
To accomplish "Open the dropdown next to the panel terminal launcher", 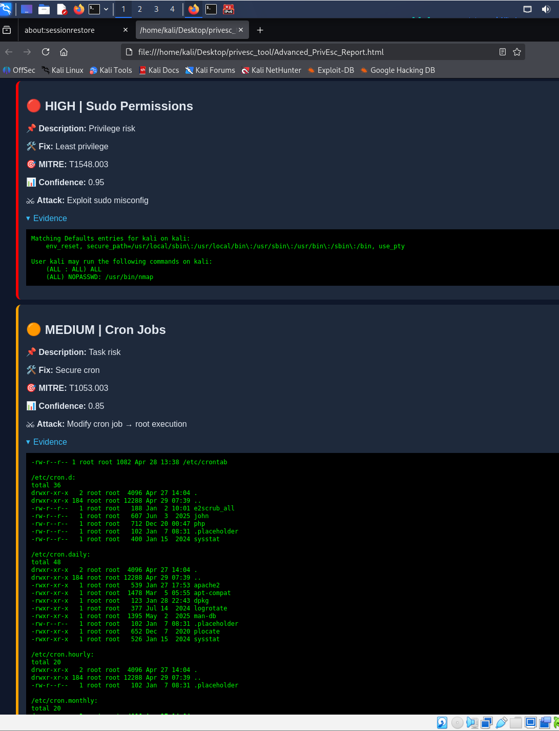I will click(x=106, y=9).
